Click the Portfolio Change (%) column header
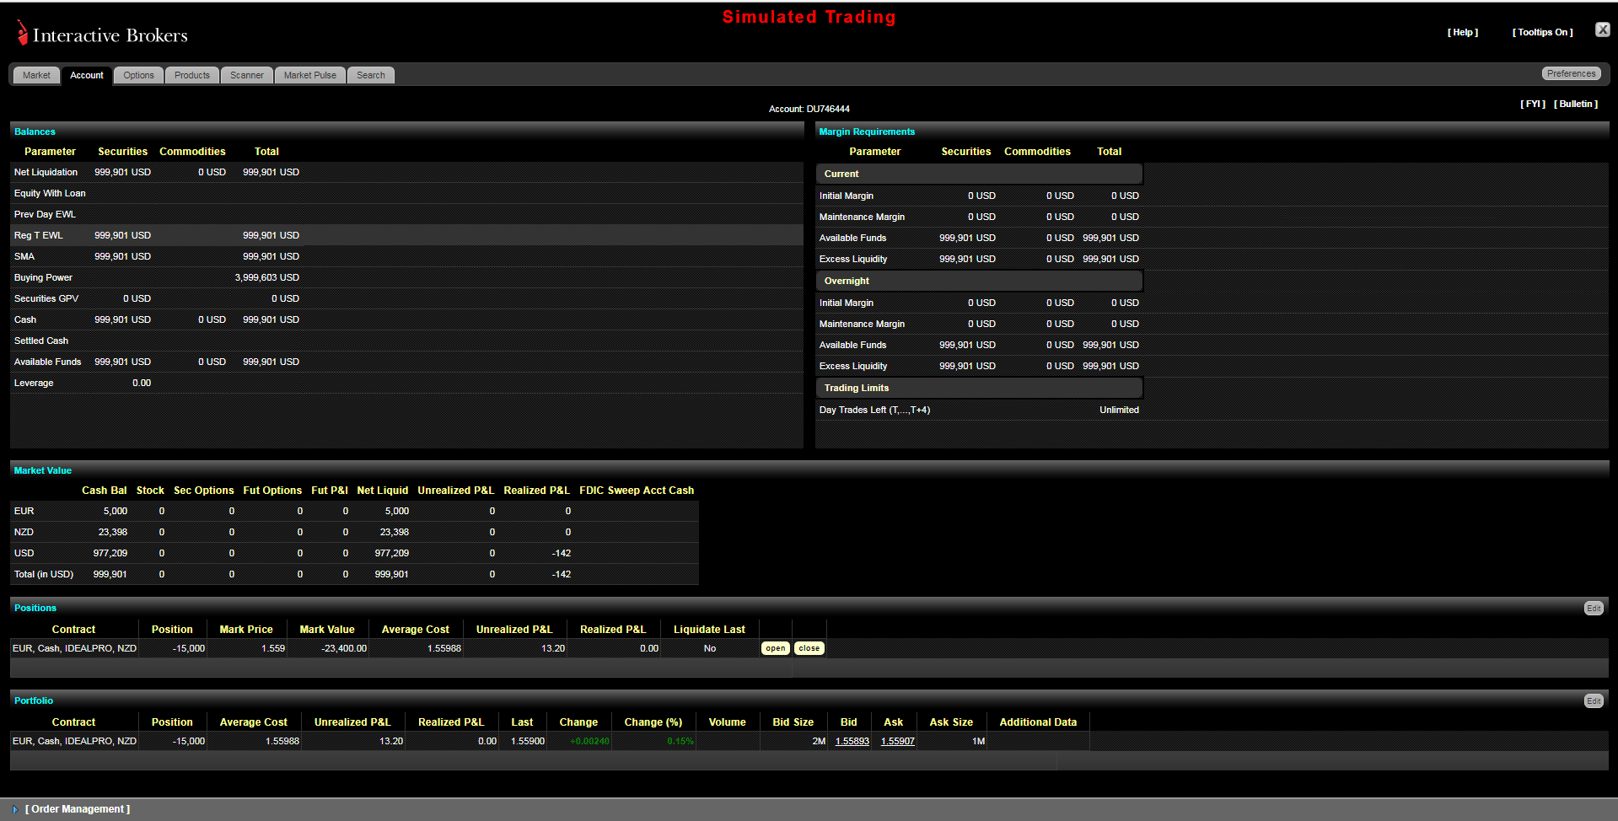 click(x=653, y=722)
